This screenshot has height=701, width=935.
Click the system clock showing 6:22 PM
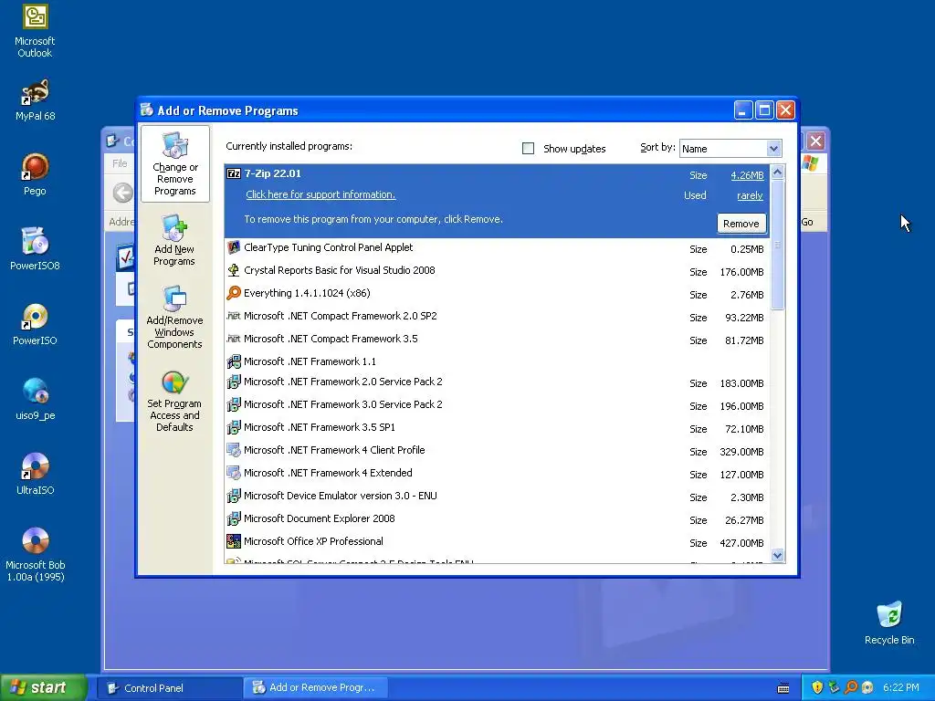pyautogui.click(x=901, y=688)
